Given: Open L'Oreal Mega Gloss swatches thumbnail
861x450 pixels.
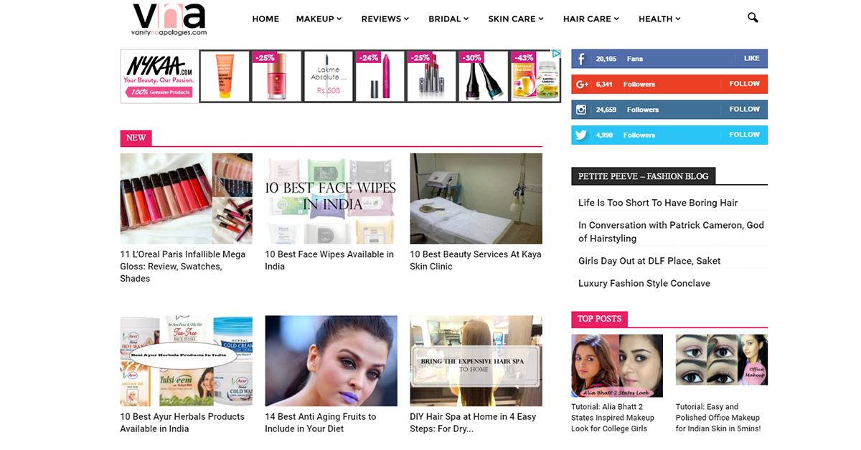Looking at the screenshot, I should click(x=186, y=198).
